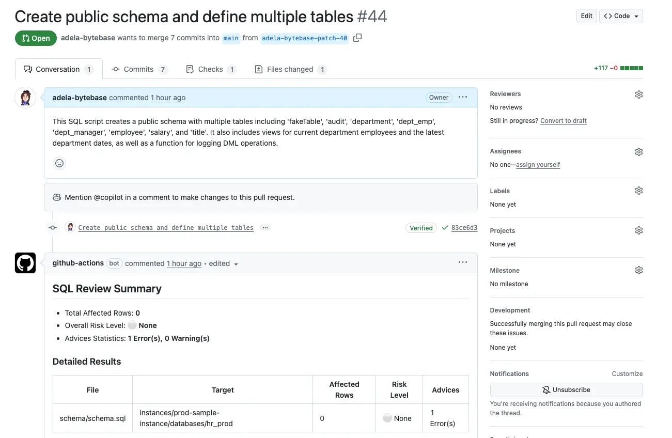Open Assignees settings gear
The height and width of the screenshot is (438, 672).
pyautogui.click(x=638, y=152)
